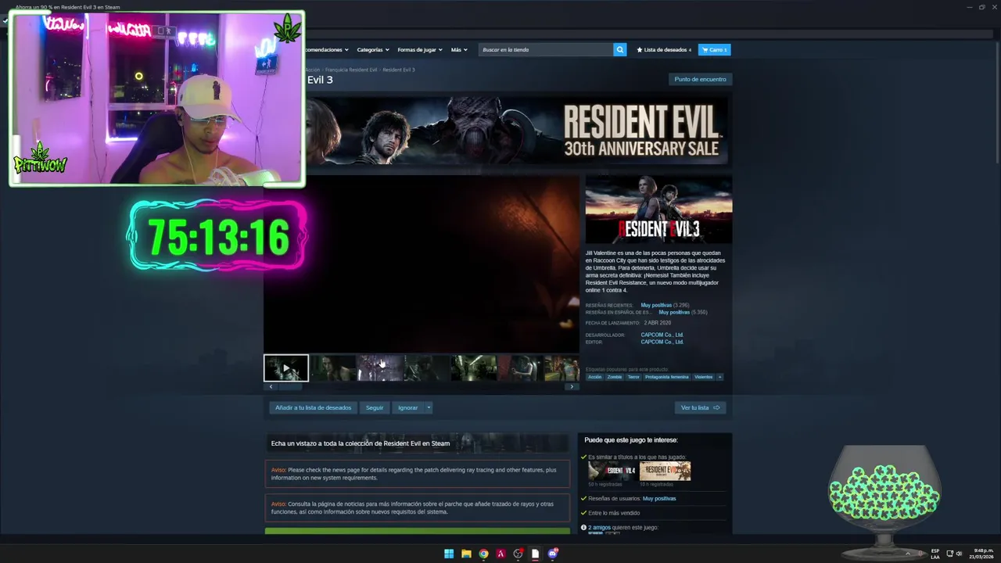Open Google Chrome from taskbar
The width and height of the screenshot is (1001, 563).
(x=483, y=554)
